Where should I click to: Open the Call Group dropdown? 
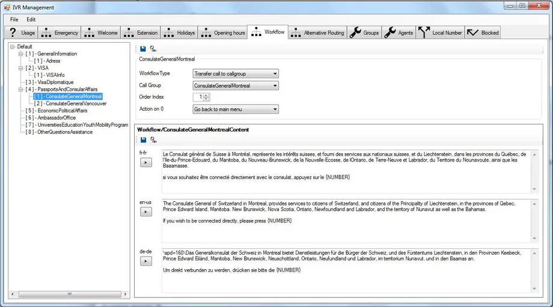click(236, 86)
